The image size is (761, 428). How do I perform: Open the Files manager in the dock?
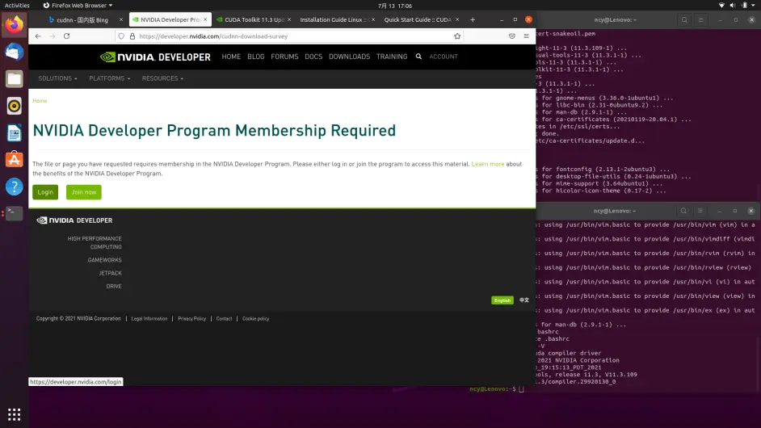[x=14, y=78]
